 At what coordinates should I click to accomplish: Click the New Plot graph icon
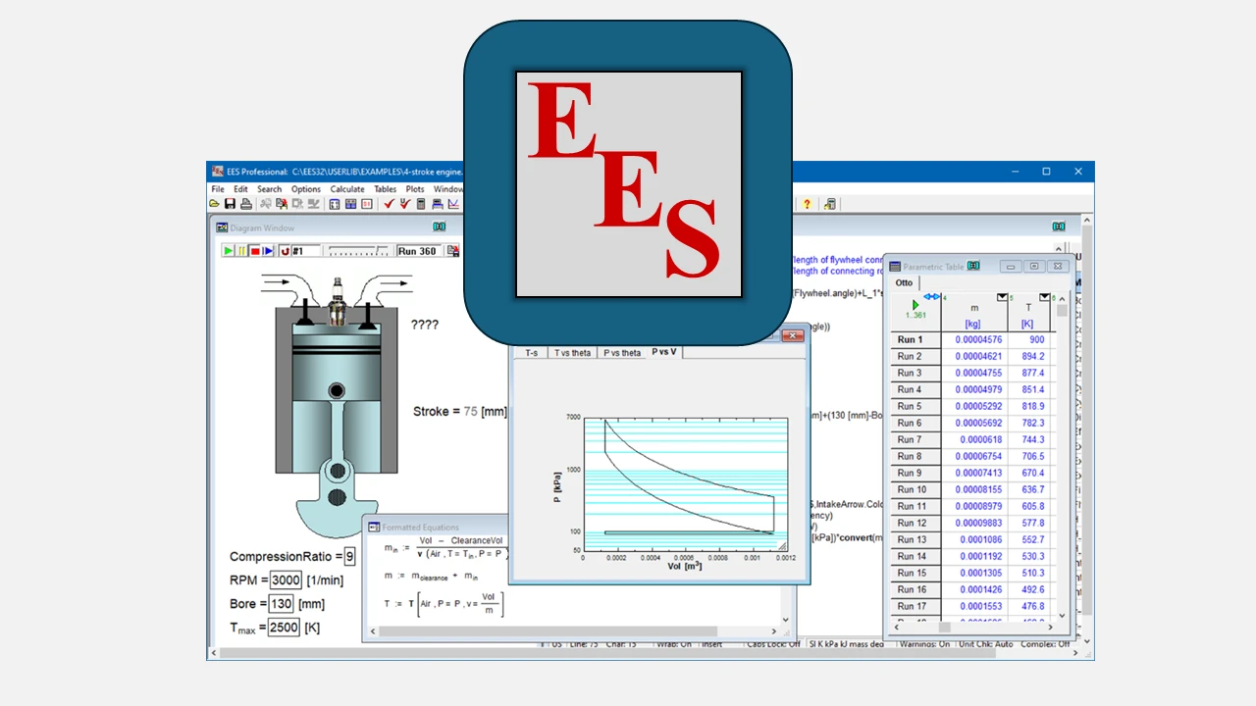(x=453, y=204)
